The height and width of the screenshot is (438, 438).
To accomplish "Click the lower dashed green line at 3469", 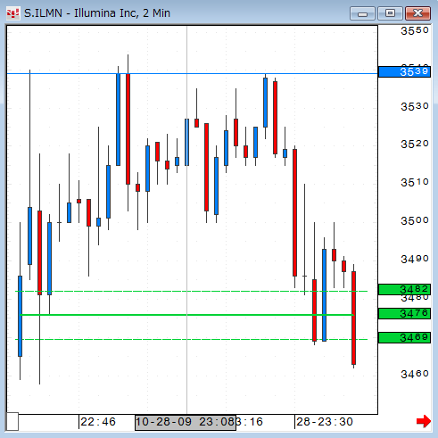I will [x=192, y=339].
